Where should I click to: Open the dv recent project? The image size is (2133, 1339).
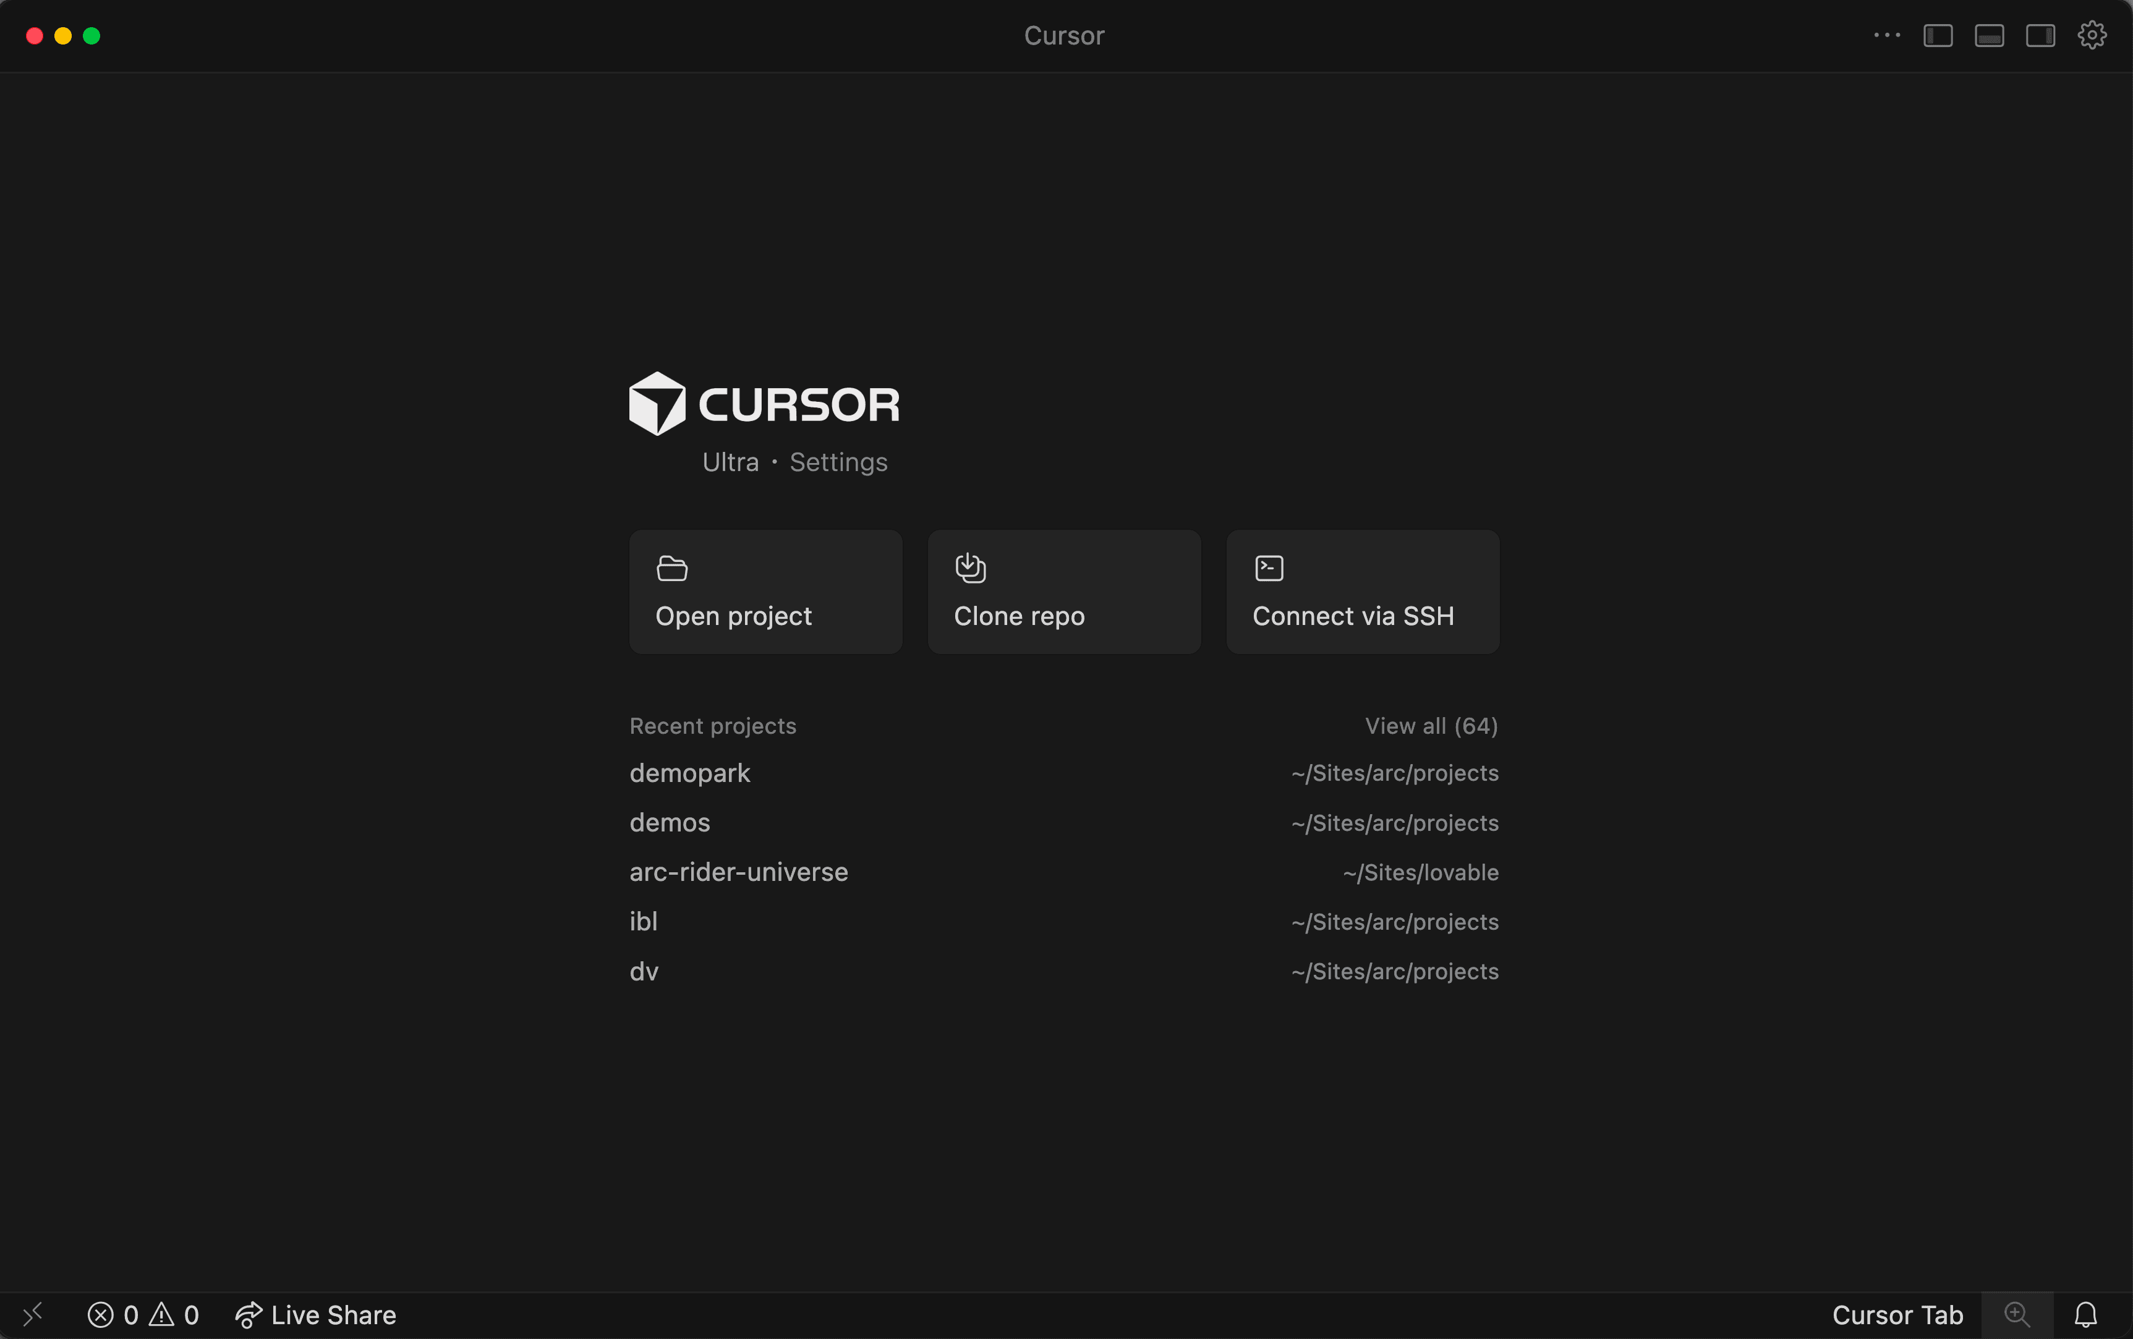pyautogui.click(x=644, y=971)
